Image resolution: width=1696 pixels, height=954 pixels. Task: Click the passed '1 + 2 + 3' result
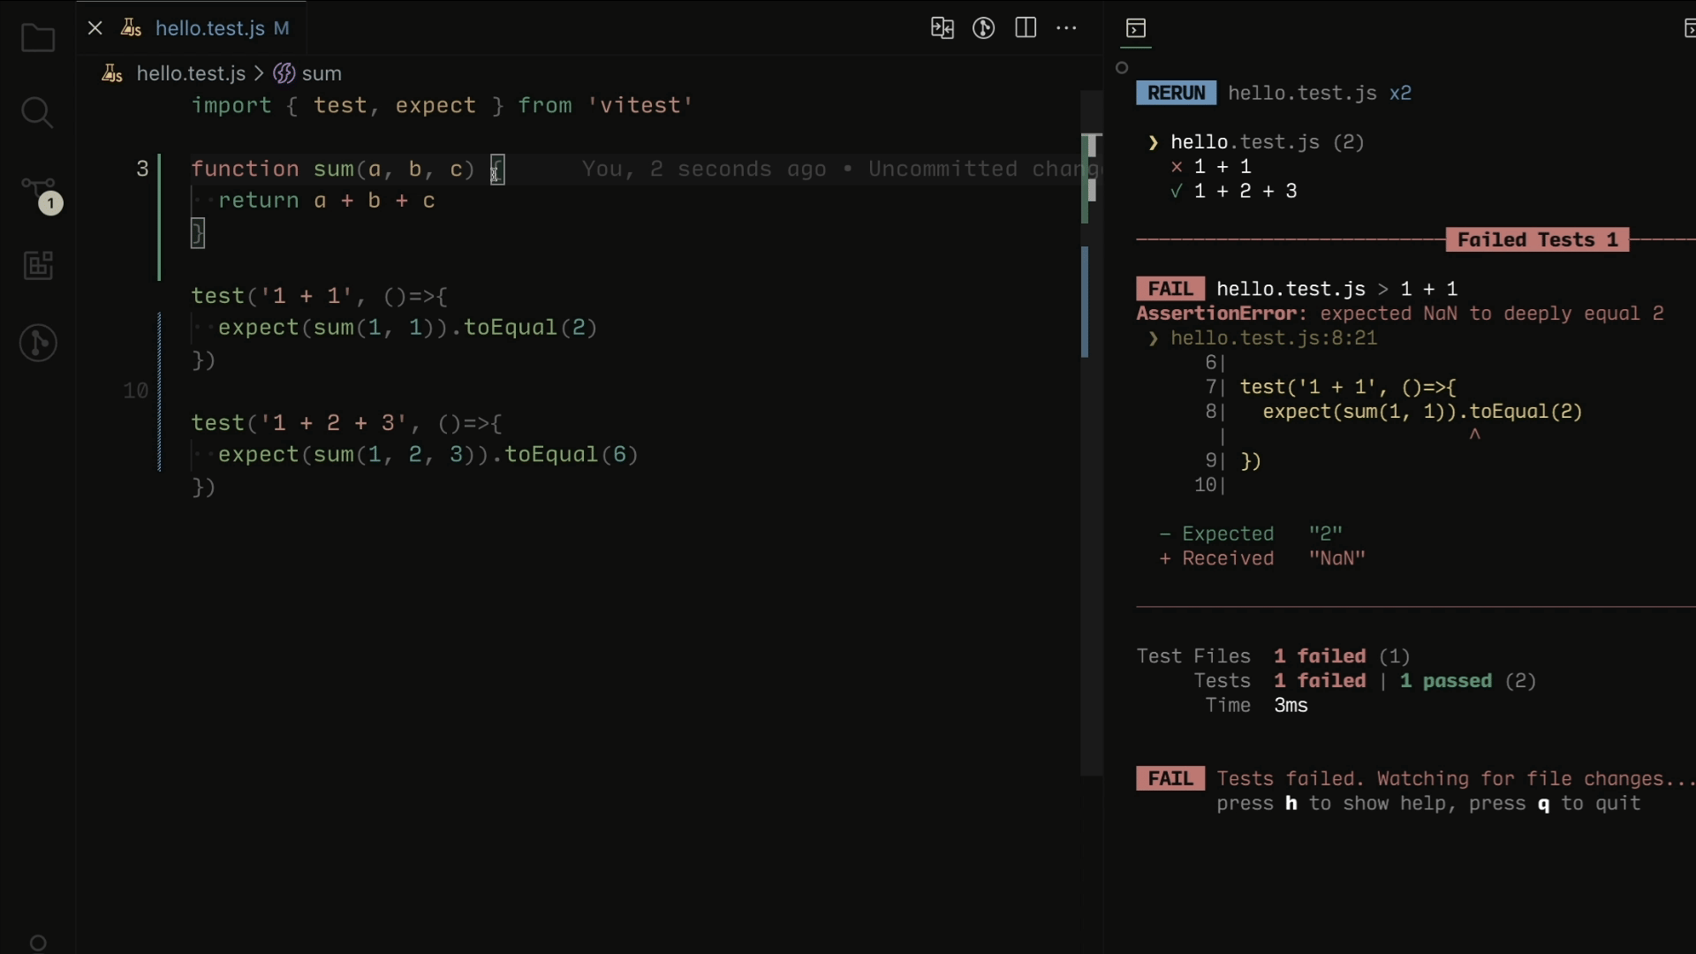(x=1234, y=192)
